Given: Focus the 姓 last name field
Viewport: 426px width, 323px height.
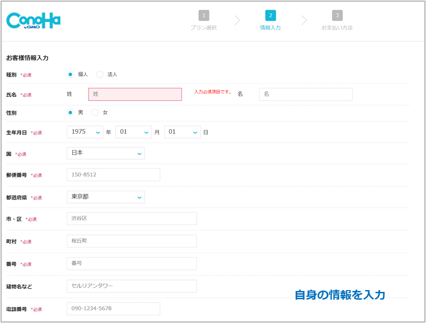Looking at the screenshot, I should coord(135,94).
